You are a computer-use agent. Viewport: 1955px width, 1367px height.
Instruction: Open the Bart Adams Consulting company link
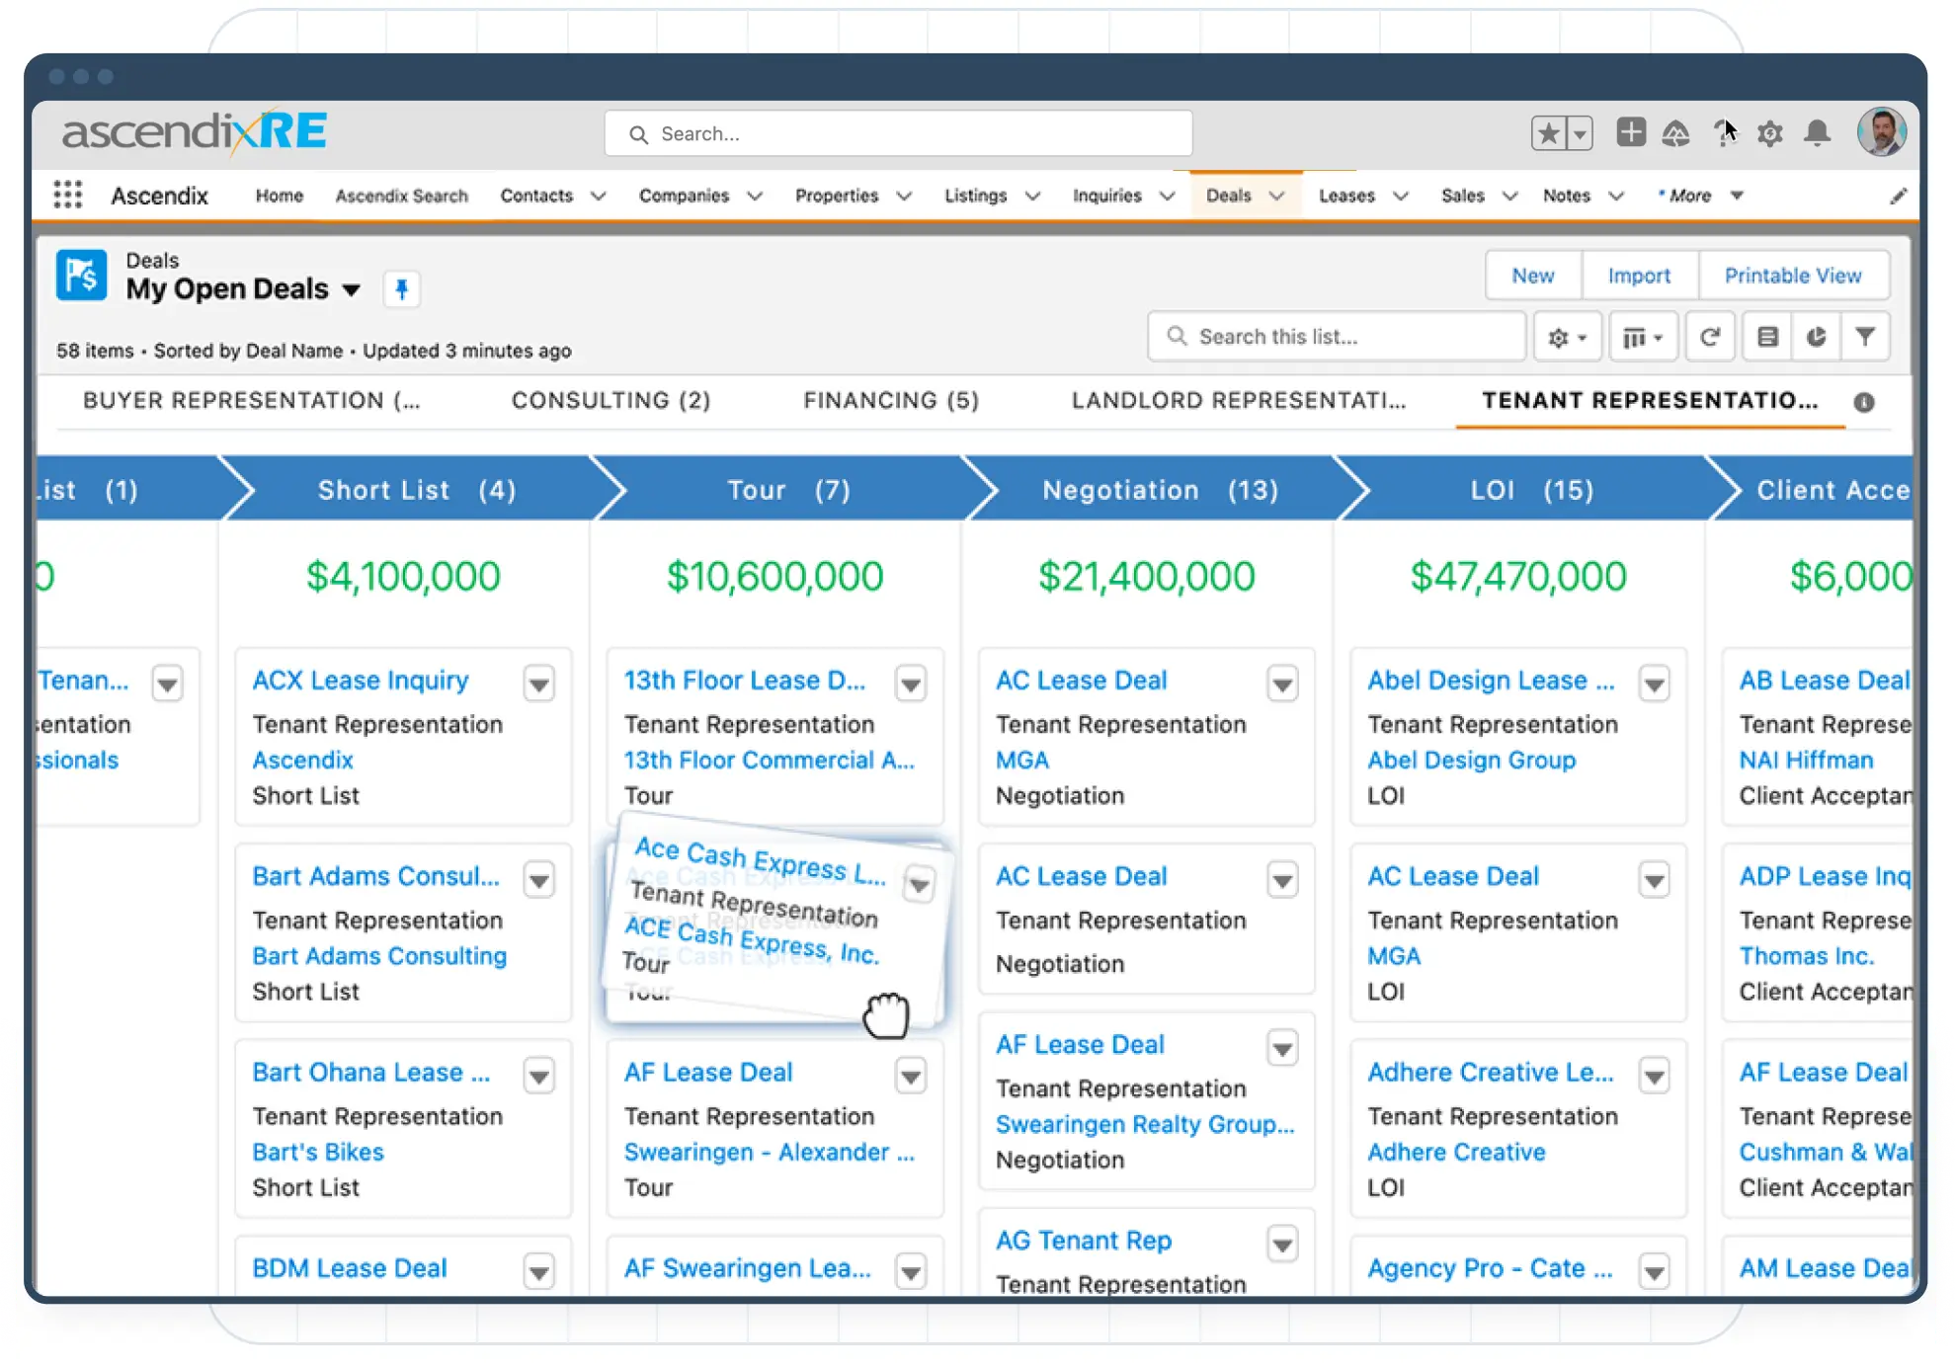379,956
